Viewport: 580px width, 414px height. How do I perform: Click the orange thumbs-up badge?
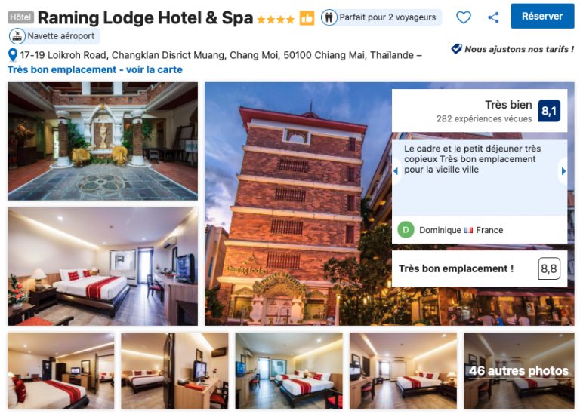tap(307, 18)
